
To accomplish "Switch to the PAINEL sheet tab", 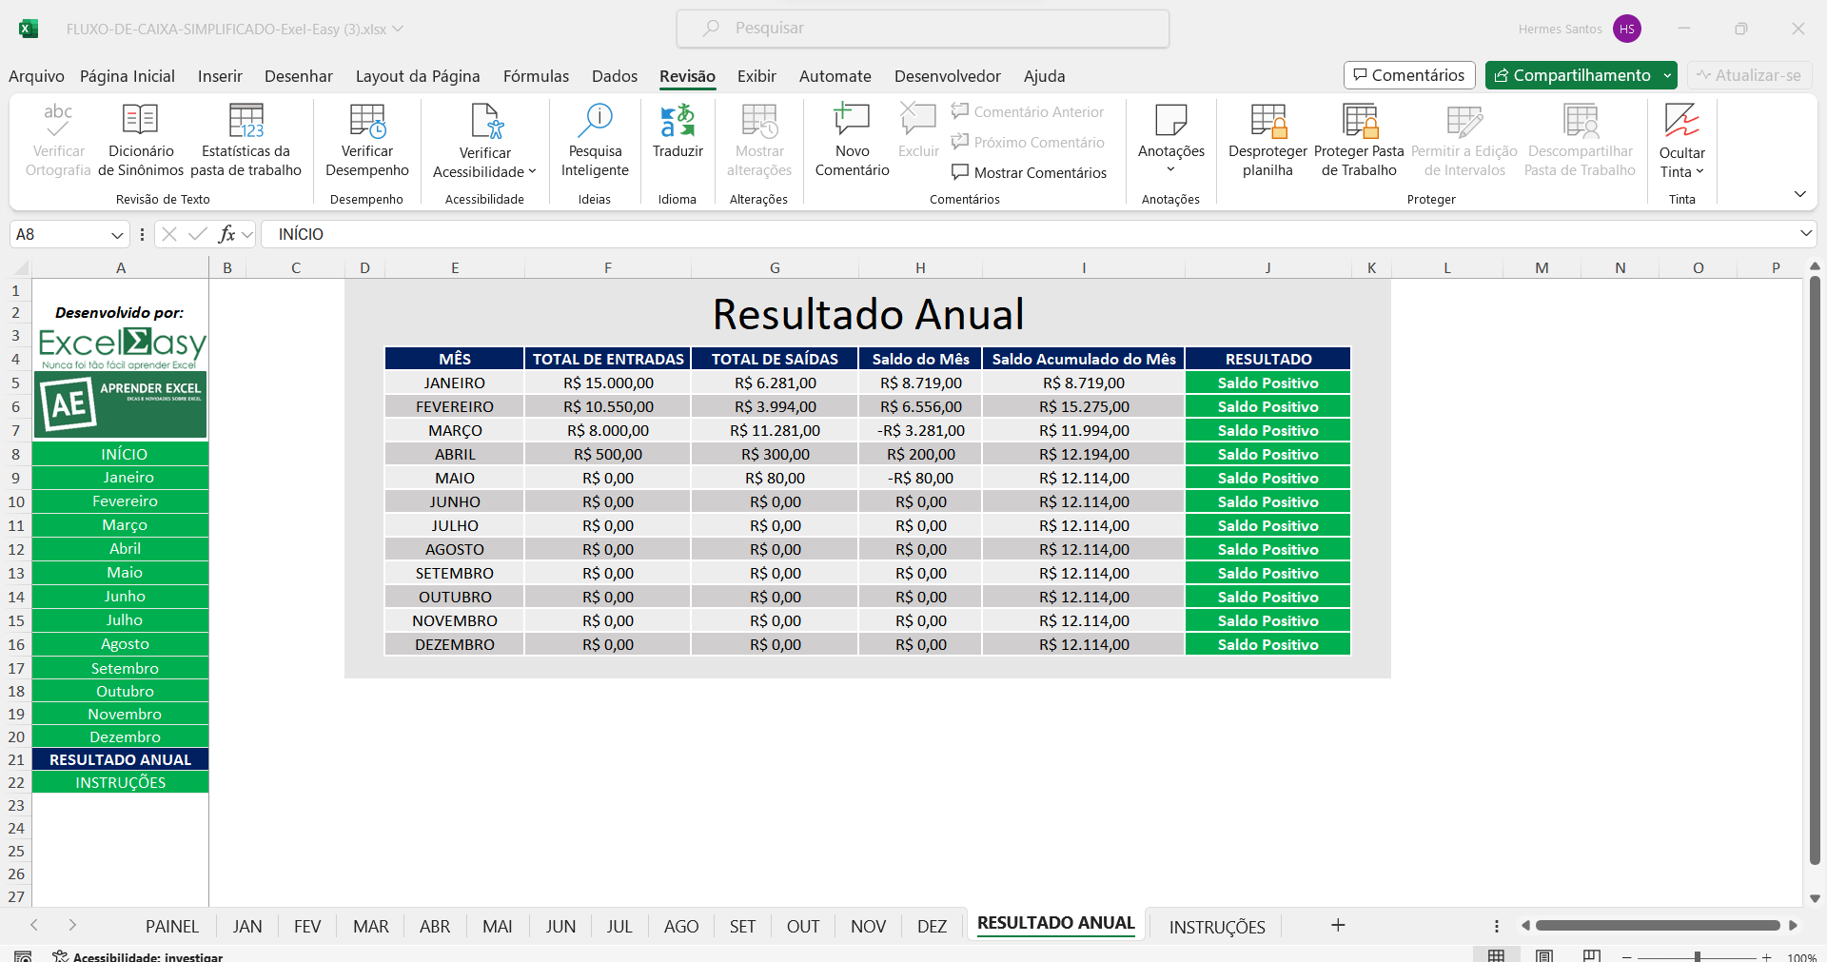I will [x=172, y=926].
